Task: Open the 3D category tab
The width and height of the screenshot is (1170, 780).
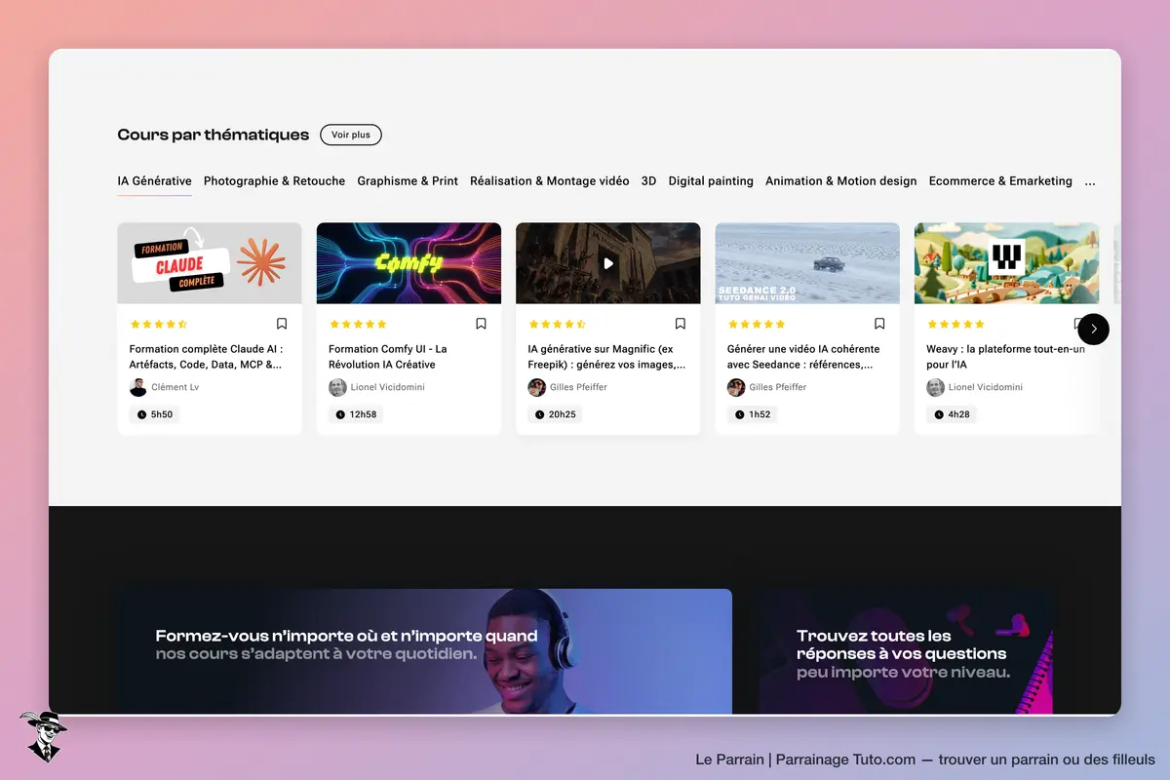Action: pyautogui.click(x=648, y=181)
